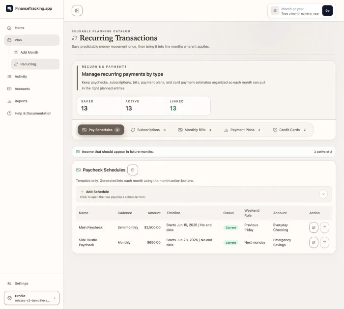Click the Recurring Transactions title icon

[75, 38]
